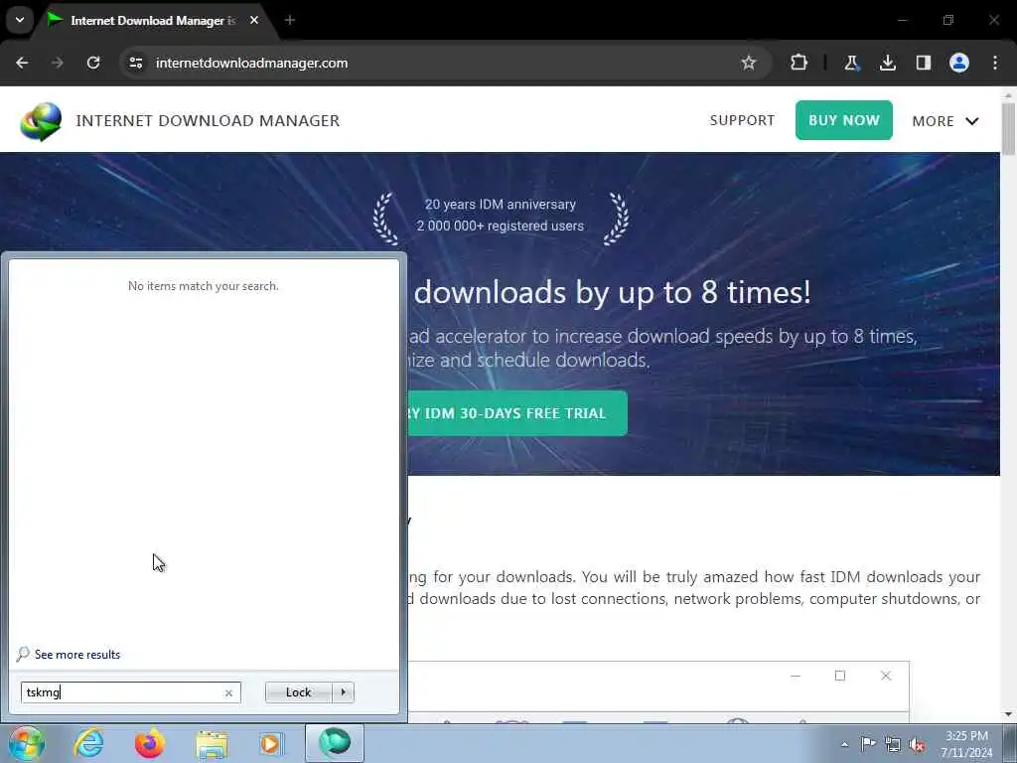Reload the page with the refresh icon
Image resolution: width=1017 pixels, height=763 pixels.
click(93, 63)
